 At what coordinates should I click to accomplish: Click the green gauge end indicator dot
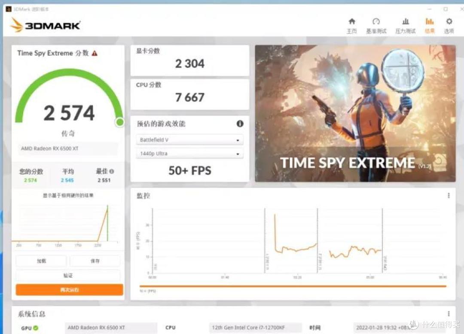[120, 122]
